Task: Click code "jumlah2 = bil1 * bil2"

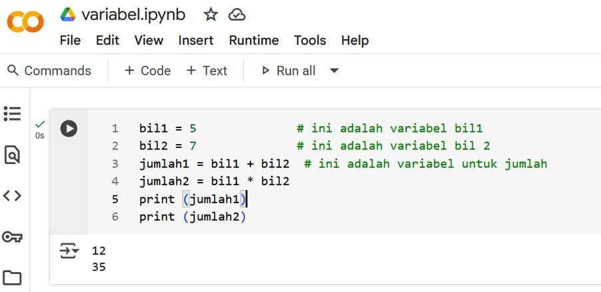Action: pos(215,181)
